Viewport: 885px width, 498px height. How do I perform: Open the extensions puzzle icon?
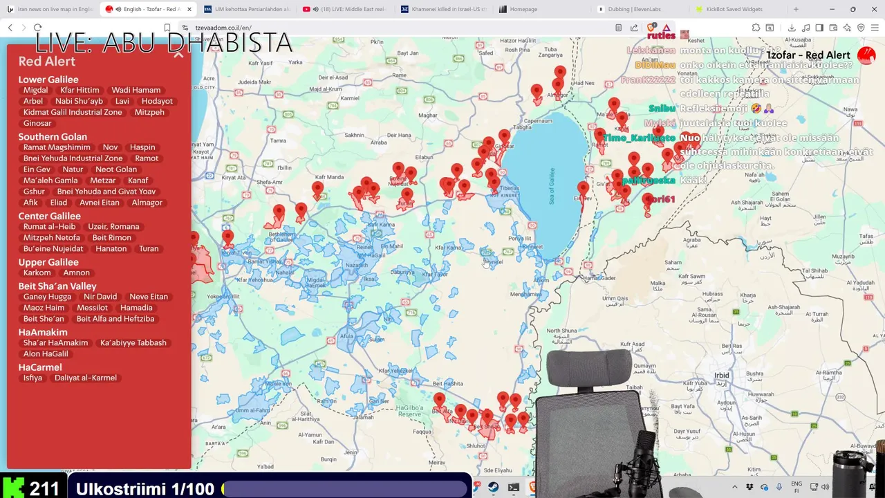click(x=756, y=28)
